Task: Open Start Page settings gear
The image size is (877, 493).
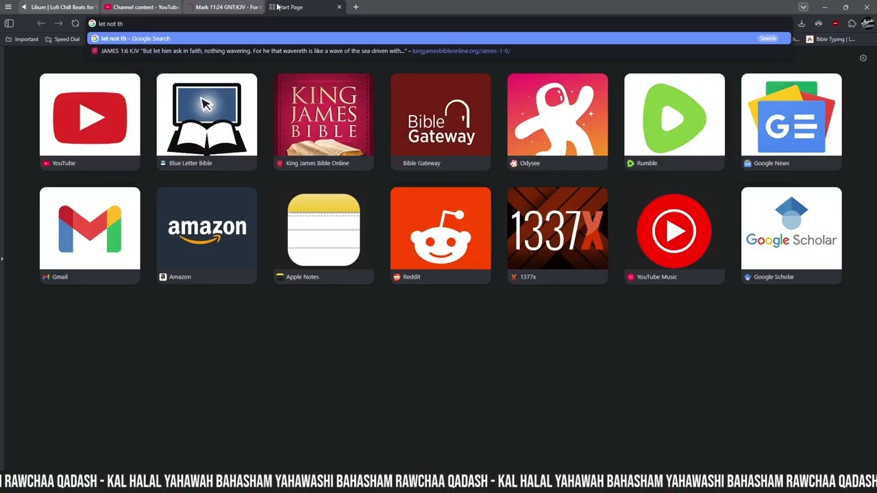Action: coord(863,58)
